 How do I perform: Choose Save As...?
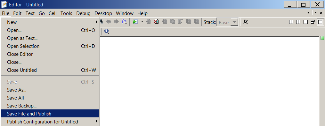50,90
